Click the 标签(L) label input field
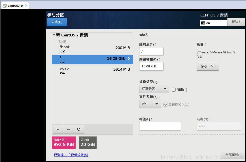The height and width of the screenshot is (162, 246). [x=160, y=126]
